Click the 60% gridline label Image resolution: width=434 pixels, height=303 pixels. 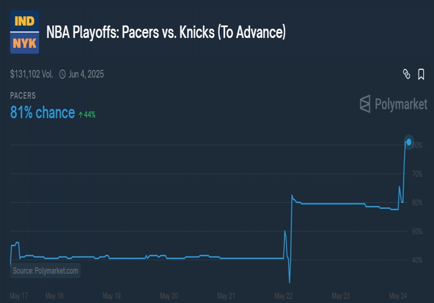tap(417, 203)
